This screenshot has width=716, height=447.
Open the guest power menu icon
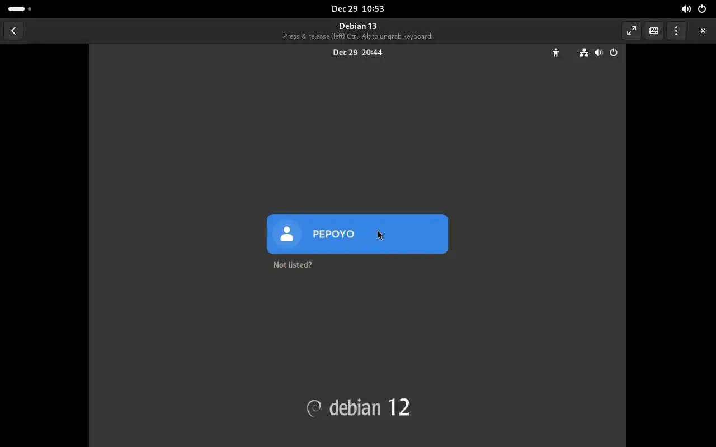pos(614,53)
